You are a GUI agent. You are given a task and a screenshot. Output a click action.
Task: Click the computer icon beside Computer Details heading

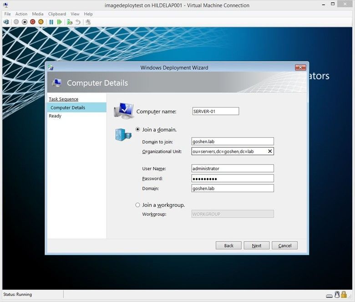(56, 83)
